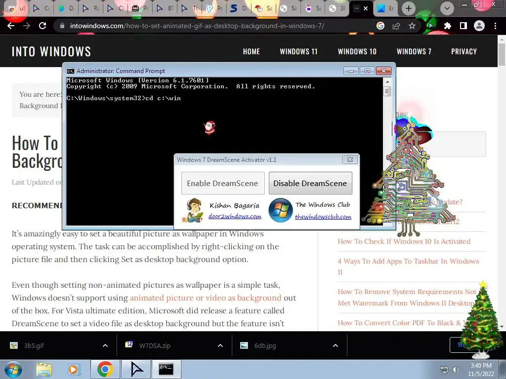Expand options chevron for W7DSA.zip download

220,345
